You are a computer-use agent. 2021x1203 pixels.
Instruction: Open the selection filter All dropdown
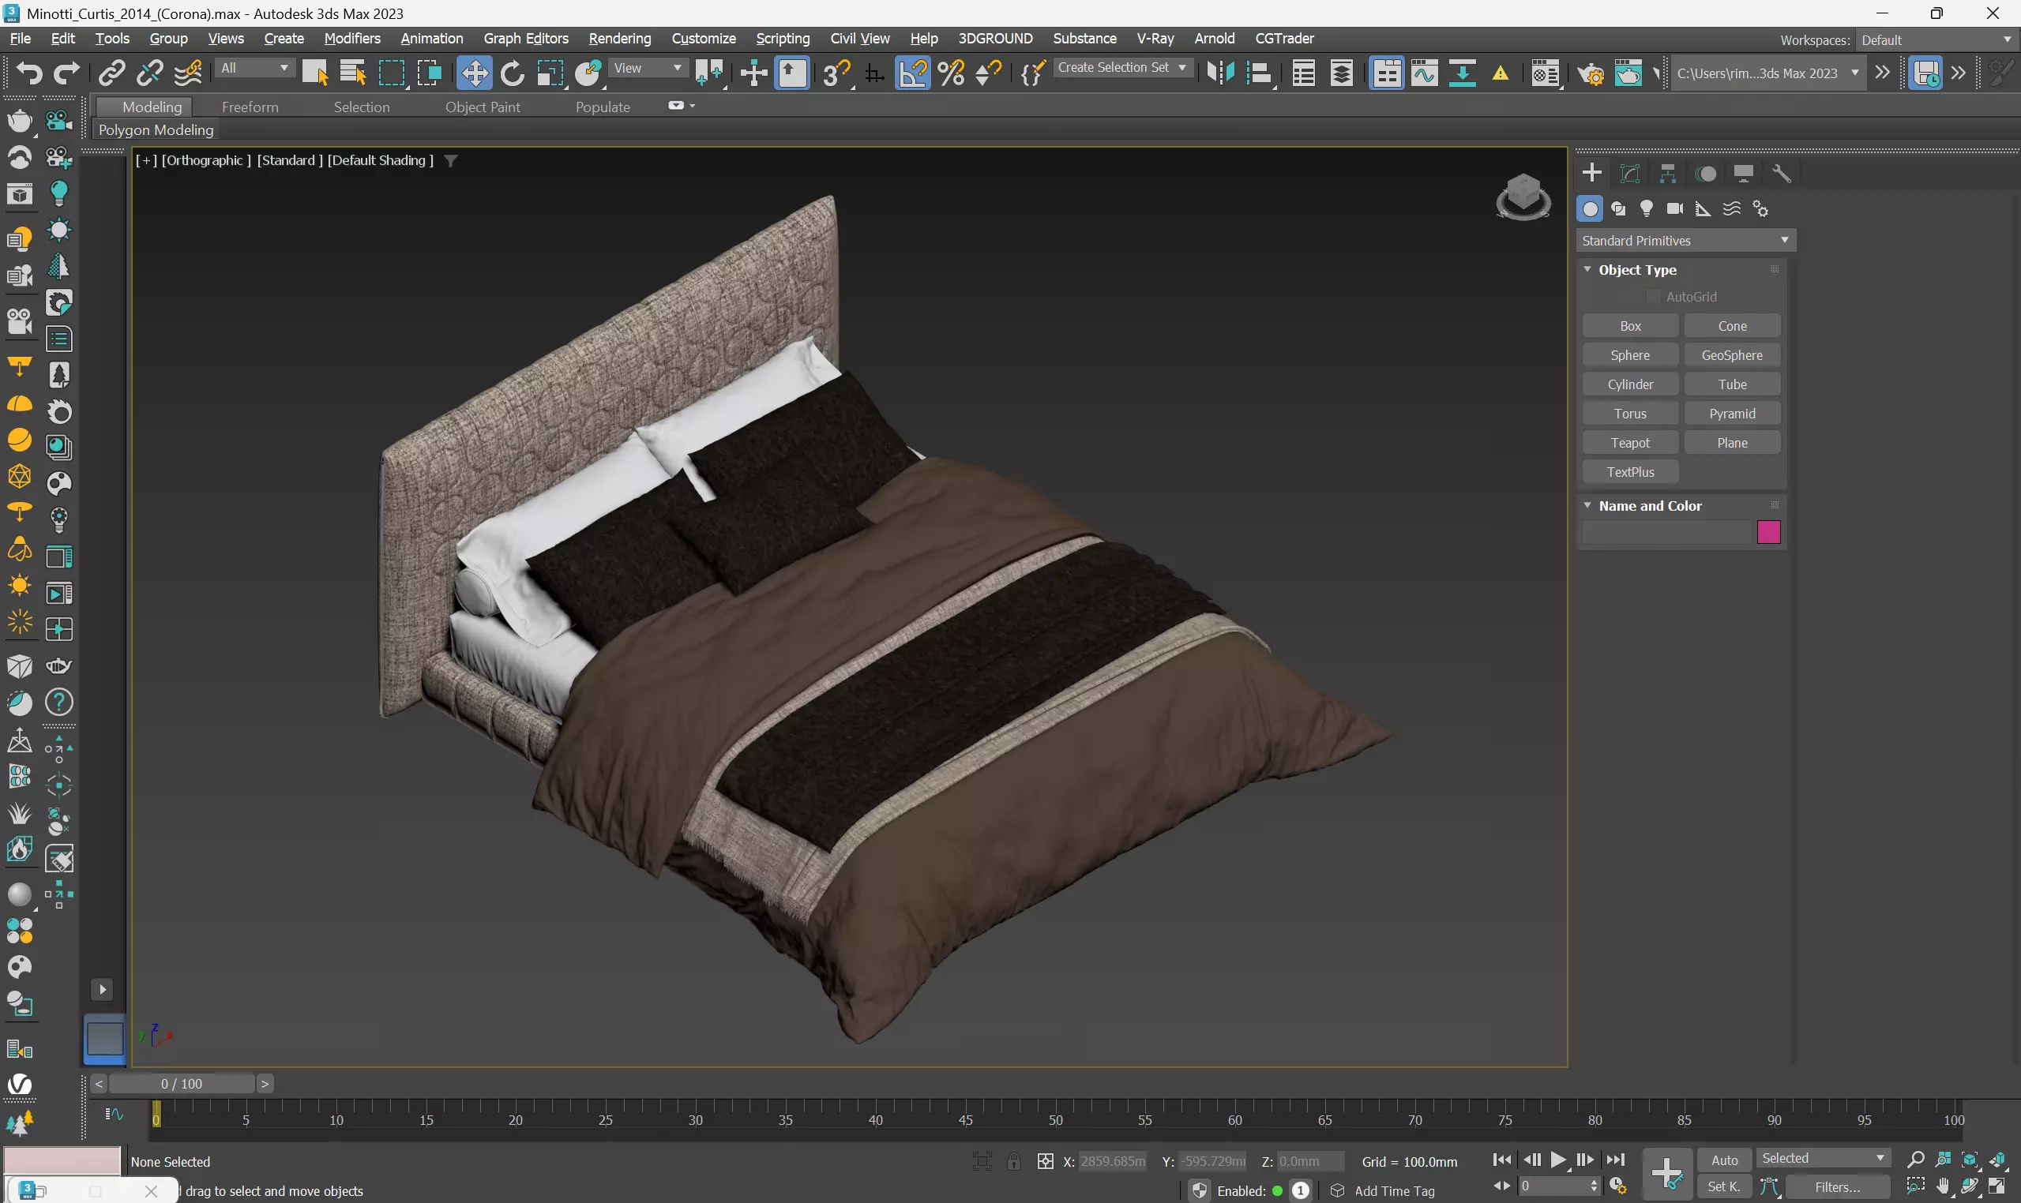click(254, 68)
